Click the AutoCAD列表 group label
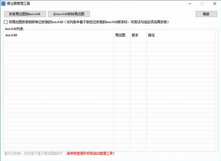The height and width of the screenshot is (161, 221). [x=14, y=29]
